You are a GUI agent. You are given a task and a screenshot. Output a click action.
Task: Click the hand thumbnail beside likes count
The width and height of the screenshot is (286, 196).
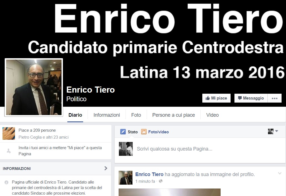pos(9,133)
